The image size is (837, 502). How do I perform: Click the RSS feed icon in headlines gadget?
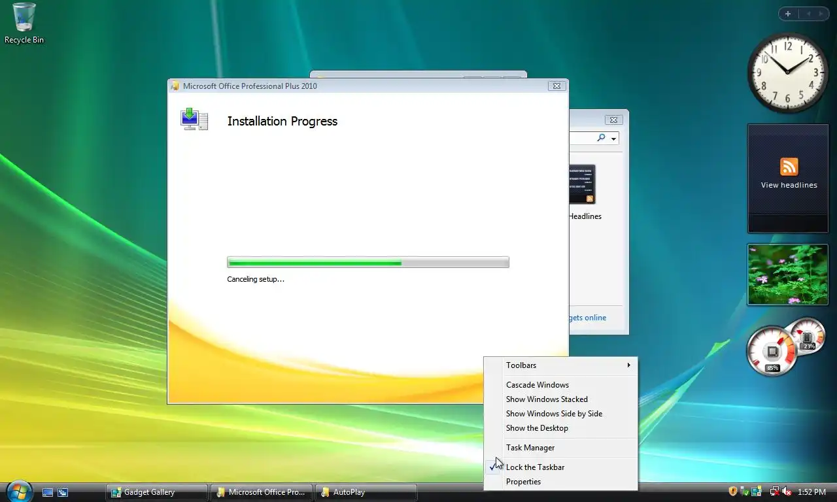(789, 167)
